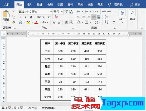
Task: Collapse the ribbon
Action: coord(142,28)
